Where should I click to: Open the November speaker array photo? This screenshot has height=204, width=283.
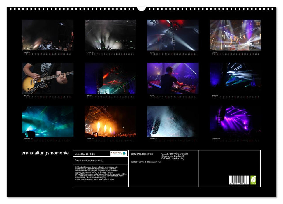click(x=173, y=121)
